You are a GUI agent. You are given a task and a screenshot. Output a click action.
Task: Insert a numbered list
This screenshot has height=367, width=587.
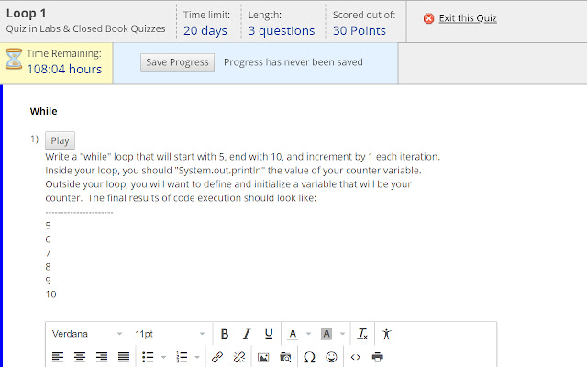point(182,357)
